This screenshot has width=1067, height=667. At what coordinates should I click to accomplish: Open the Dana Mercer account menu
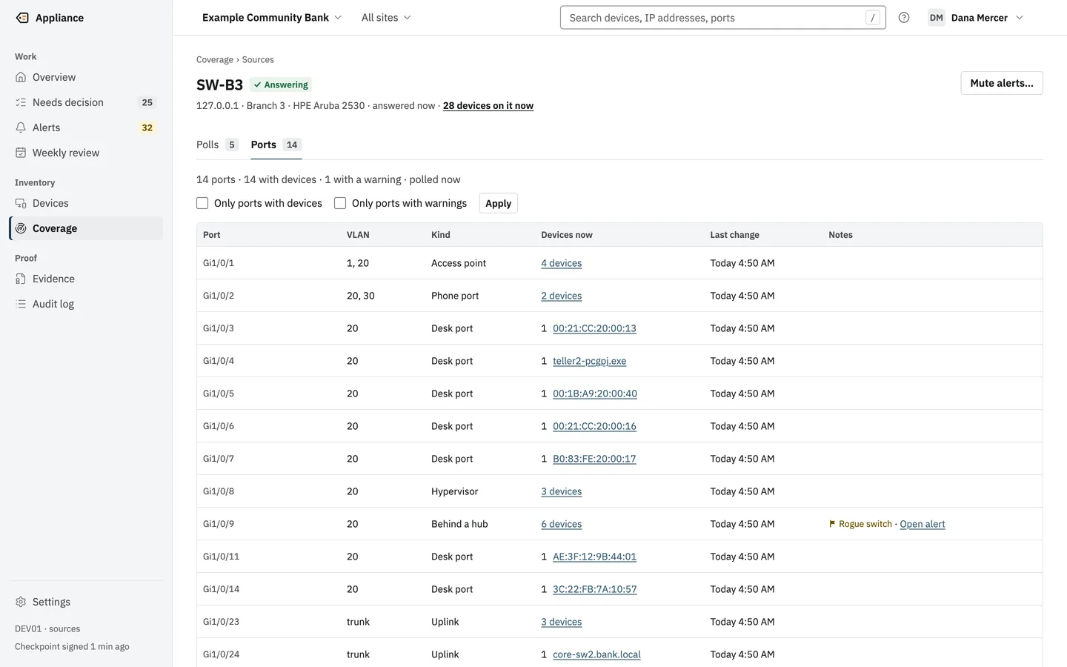click(x=976, y=18)
